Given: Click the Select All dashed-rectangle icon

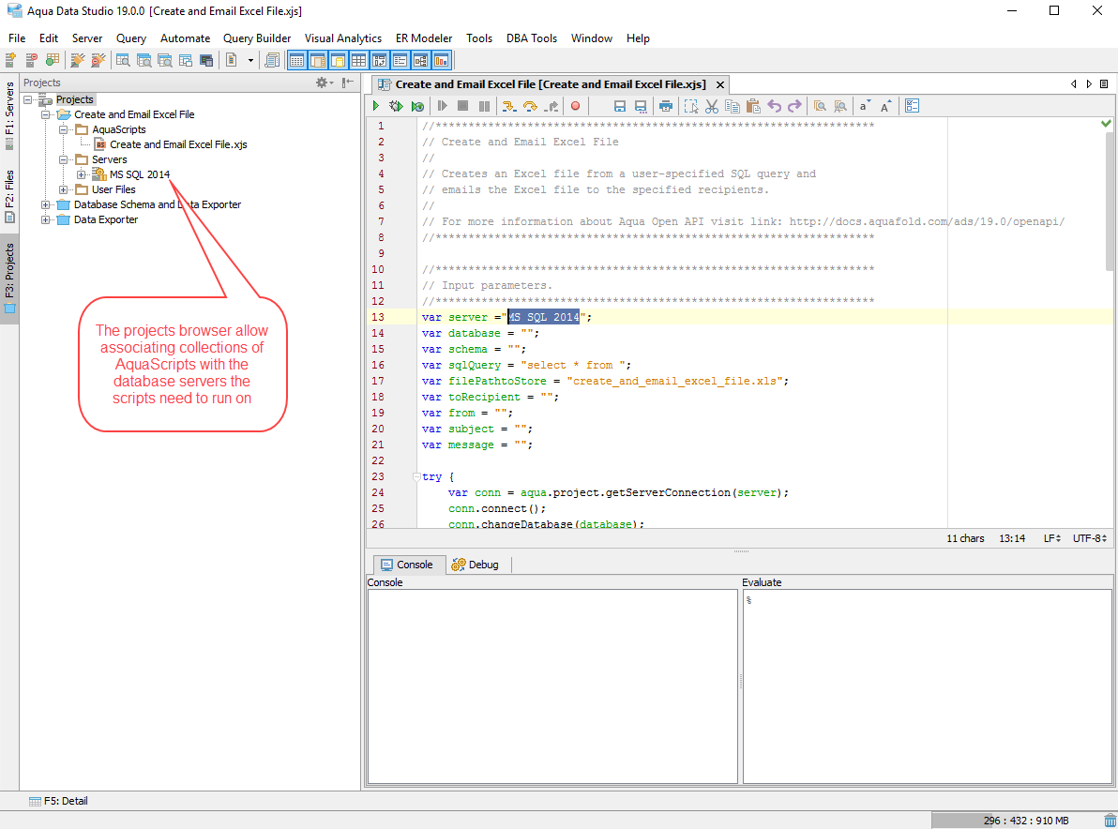Looking at the screenshot, I should (691, 106).
